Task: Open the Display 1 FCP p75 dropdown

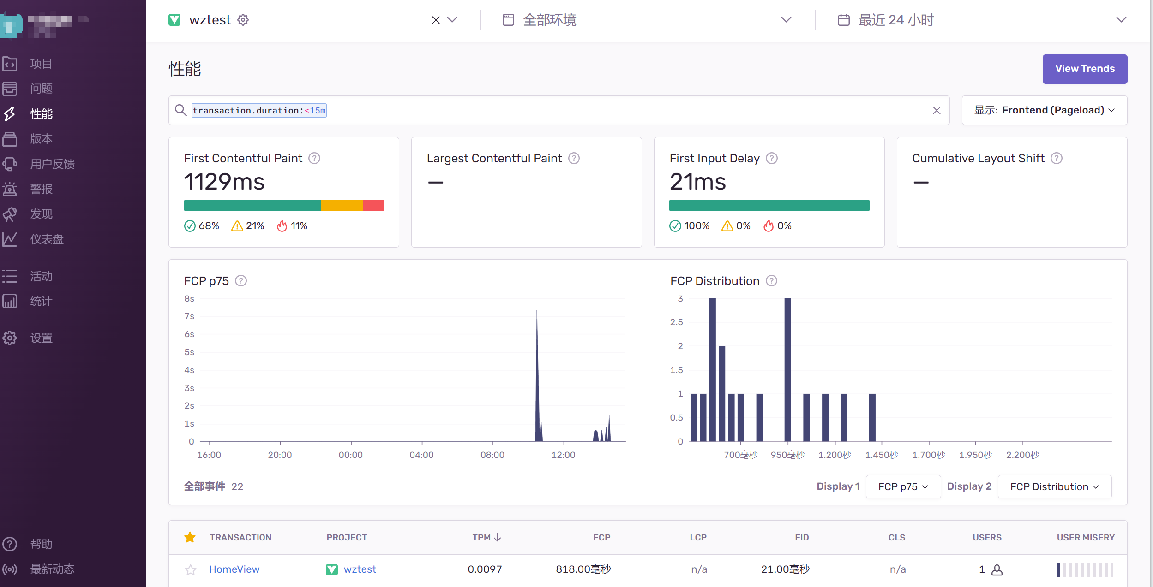Action: (x=903, y=486)
